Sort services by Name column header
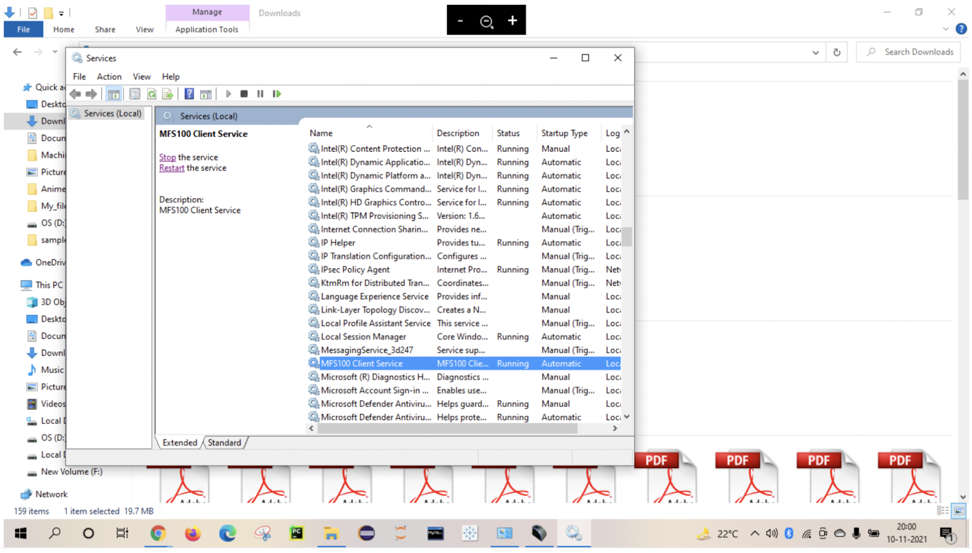972x553 pixels. (369, 133)
